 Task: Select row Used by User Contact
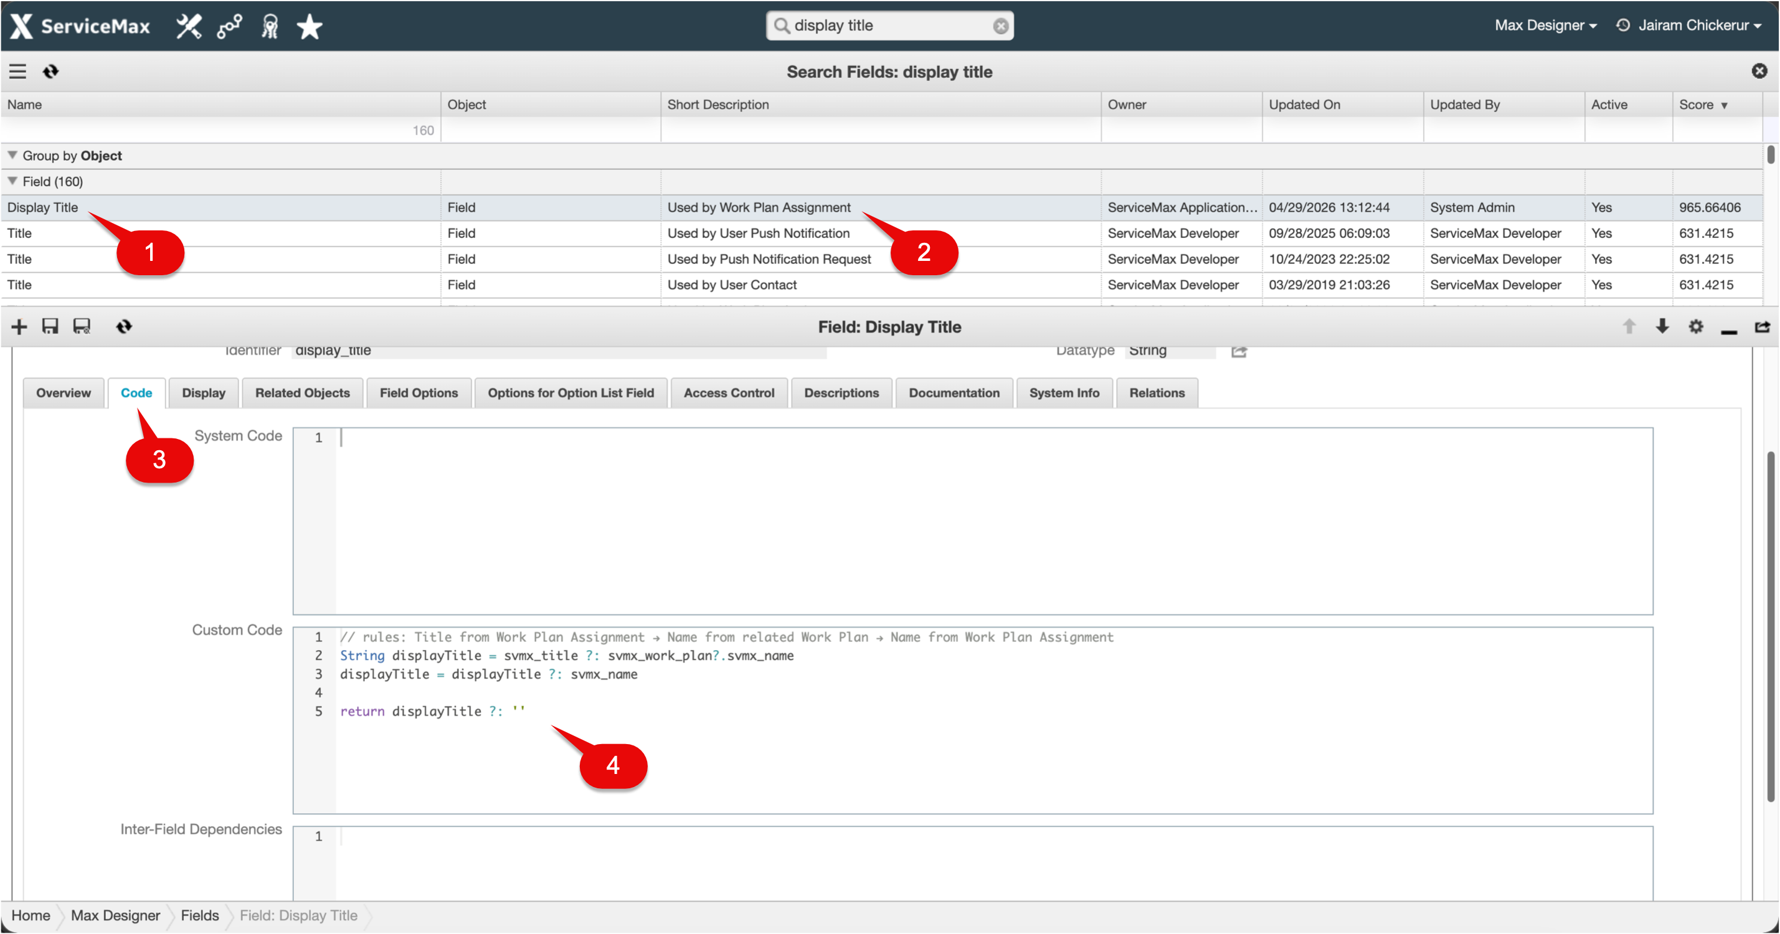click(x=882, y=285)
